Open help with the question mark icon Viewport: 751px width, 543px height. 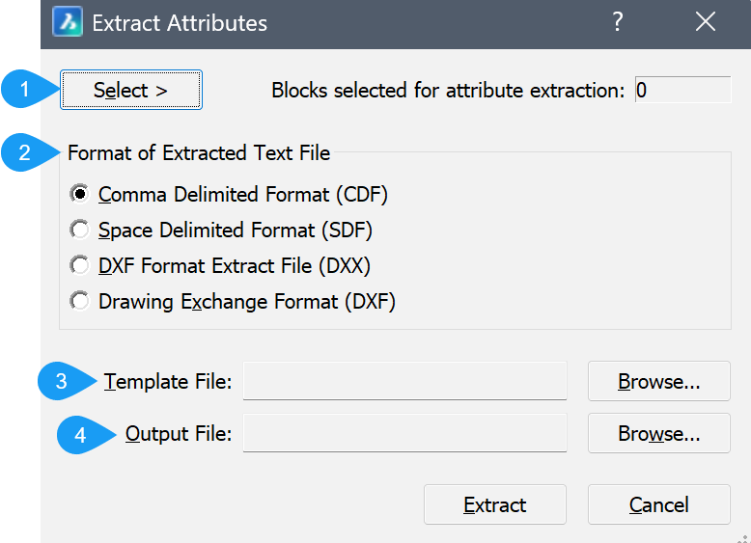(618, 22)
